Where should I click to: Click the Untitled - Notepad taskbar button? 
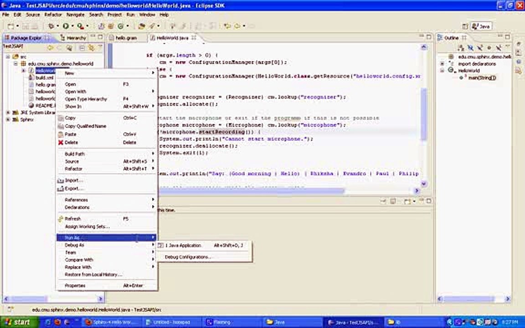click(x=171, y=323)
